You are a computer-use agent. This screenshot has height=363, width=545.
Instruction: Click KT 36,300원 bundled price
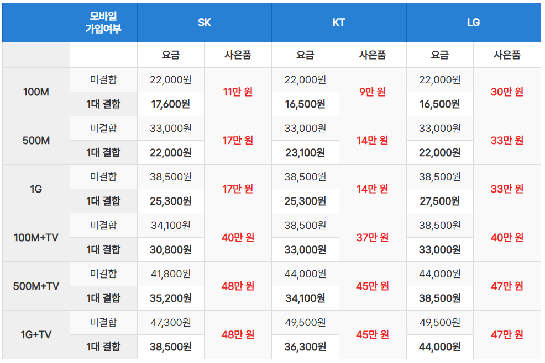click(x=305, y=346)
